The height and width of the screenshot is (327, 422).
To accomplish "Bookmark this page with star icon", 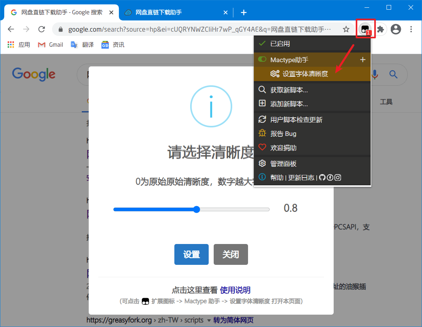I will [x=346, y=29].
